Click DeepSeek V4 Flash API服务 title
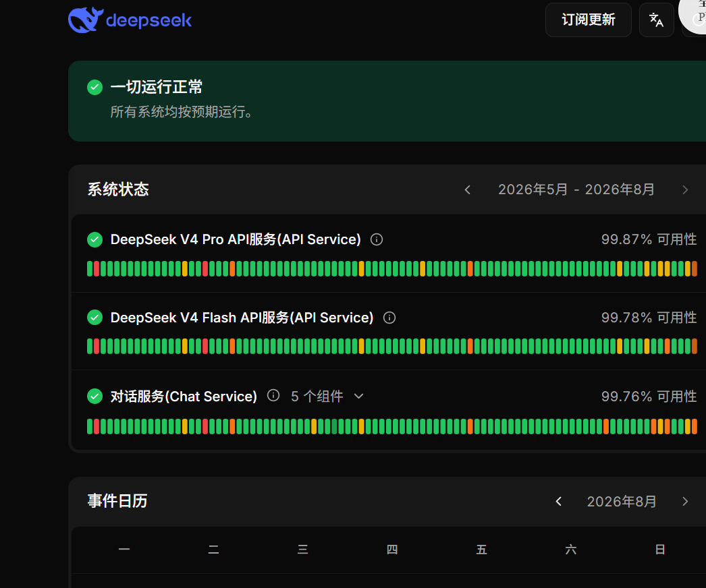This screenshot has height=588, width=706. point(242,318)
